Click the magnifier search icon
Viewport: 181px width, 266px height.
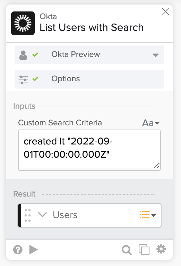127,250
